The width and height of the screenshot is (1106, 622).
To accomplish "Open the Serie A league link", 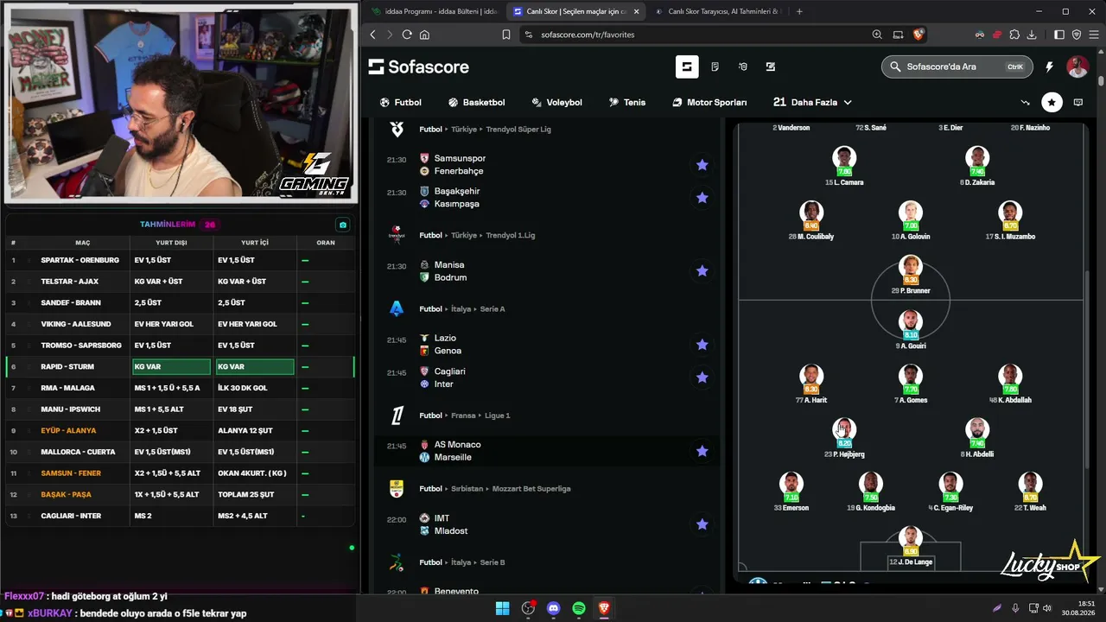I will click(x=492, y=308).
